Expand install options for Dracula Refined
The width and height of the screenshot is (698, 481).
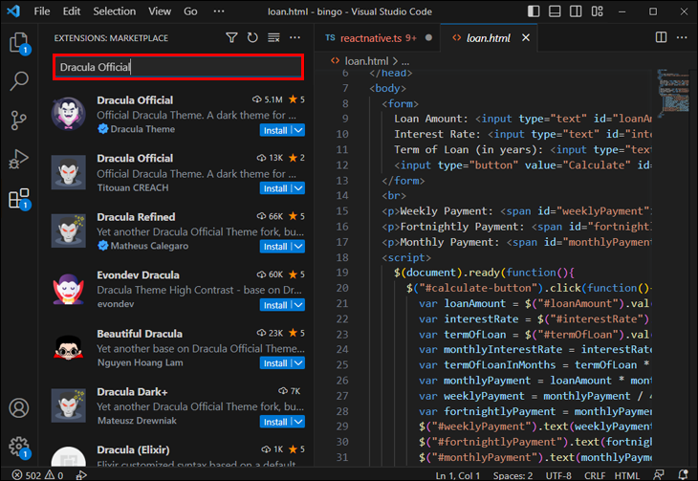tap(298, 247)
